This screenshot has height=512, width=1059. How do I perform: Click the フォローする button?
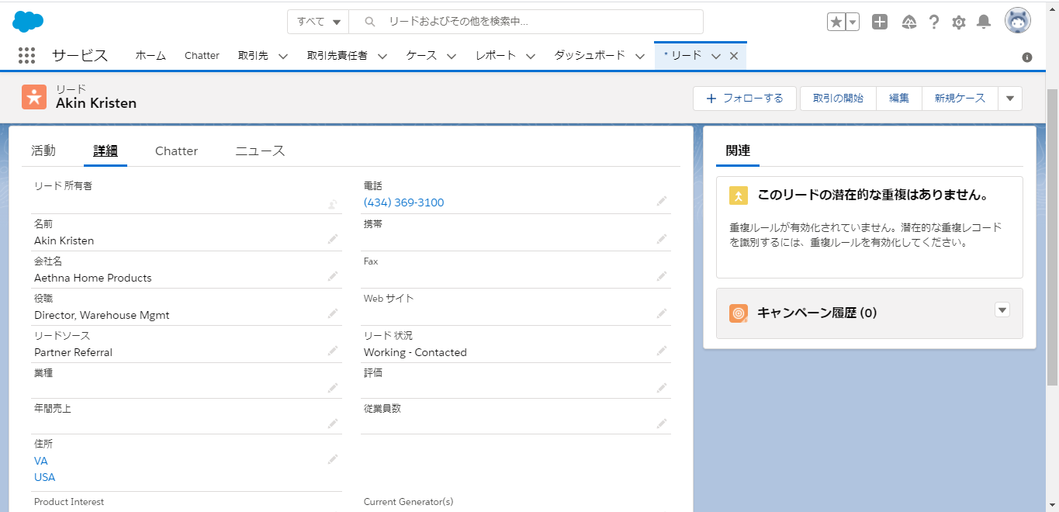[x=745, y=99]
